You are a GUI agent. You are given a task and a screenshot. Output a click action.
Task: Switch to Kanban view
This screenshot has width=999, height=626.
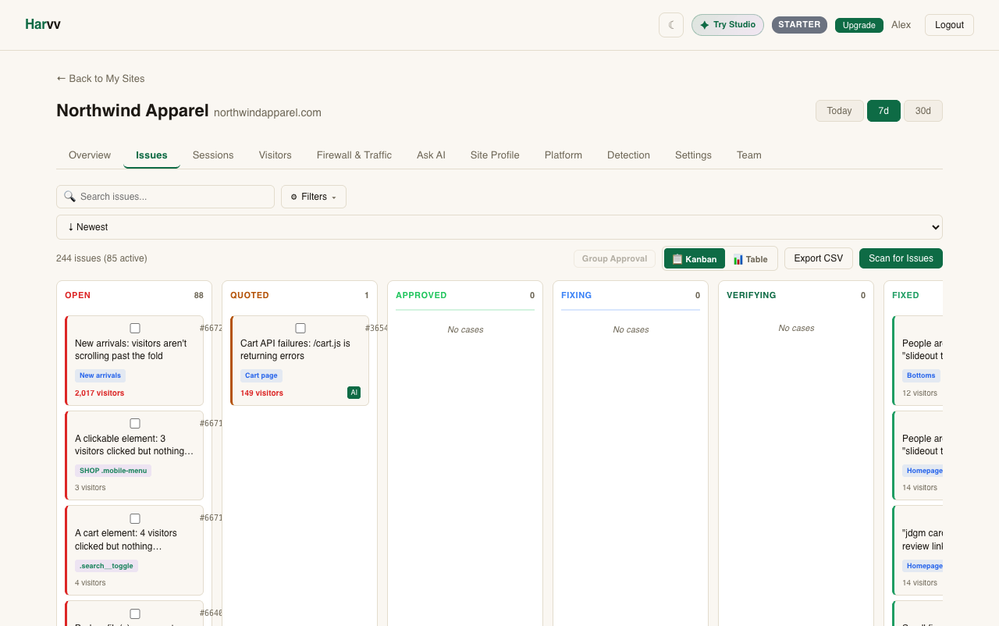pyautogui.click(x=695, y=258)
